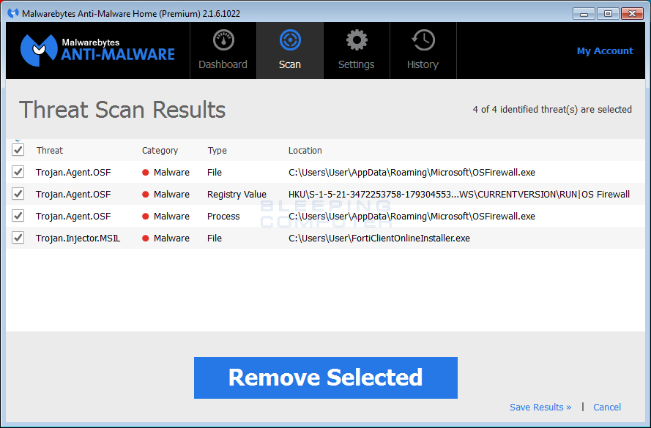Image resolution: width=651 pixels, height=428 pixels.
Task: Open the History tab
Action: (423, 64)
